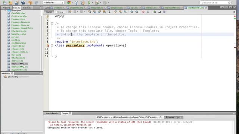Click the maximize editor window button
The width and height of the screenshot is (239, 134).
click(x=234, y=7)
